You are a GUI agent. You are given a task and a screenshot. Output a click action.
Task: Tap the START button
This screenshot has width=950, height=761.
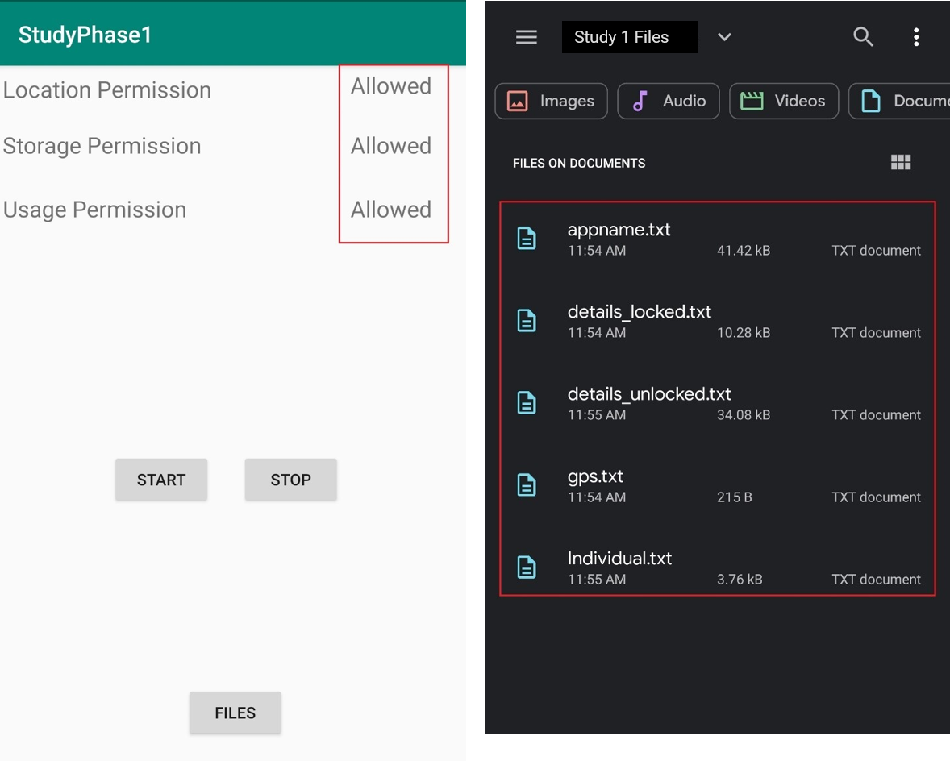coord(161,480)
